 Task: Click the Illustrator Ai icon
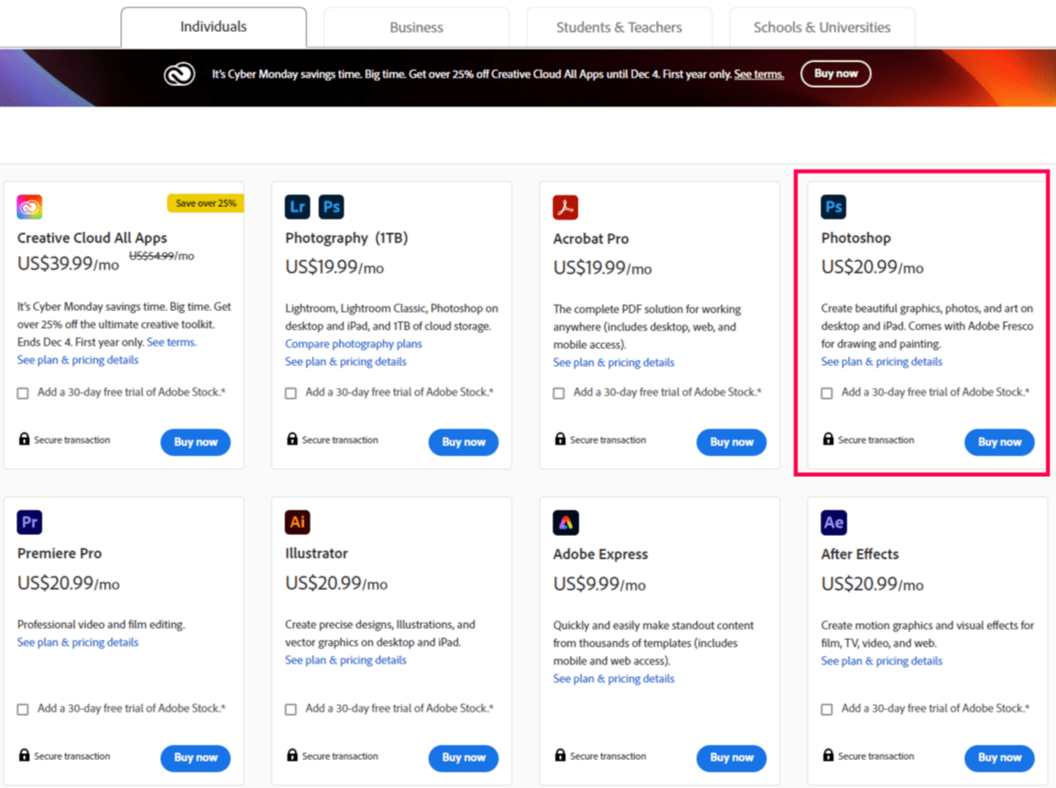[298, 523]
